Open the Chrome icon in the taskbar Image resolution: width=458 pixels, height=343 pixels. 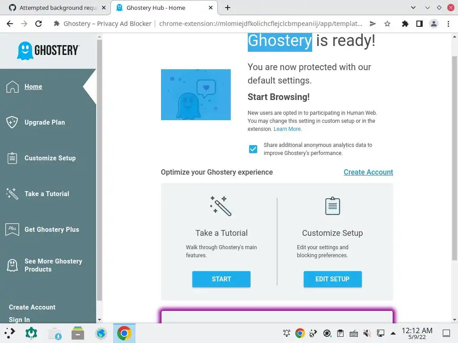point(124,333)
